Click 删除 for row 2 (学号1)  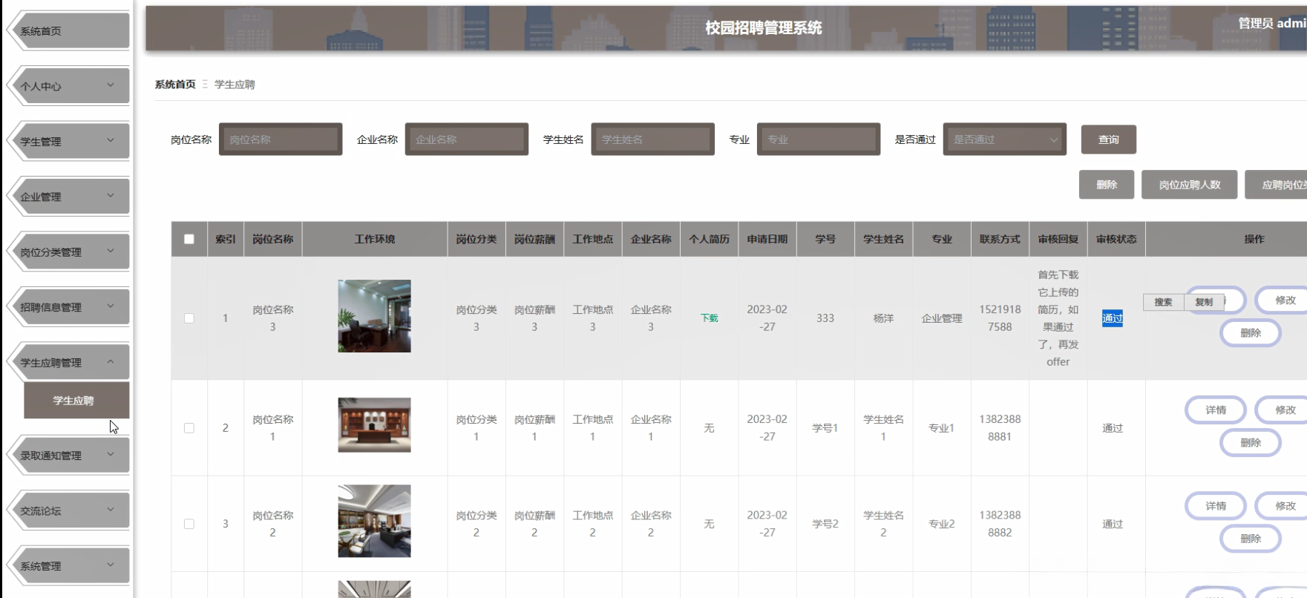[x=1251, y=443]
